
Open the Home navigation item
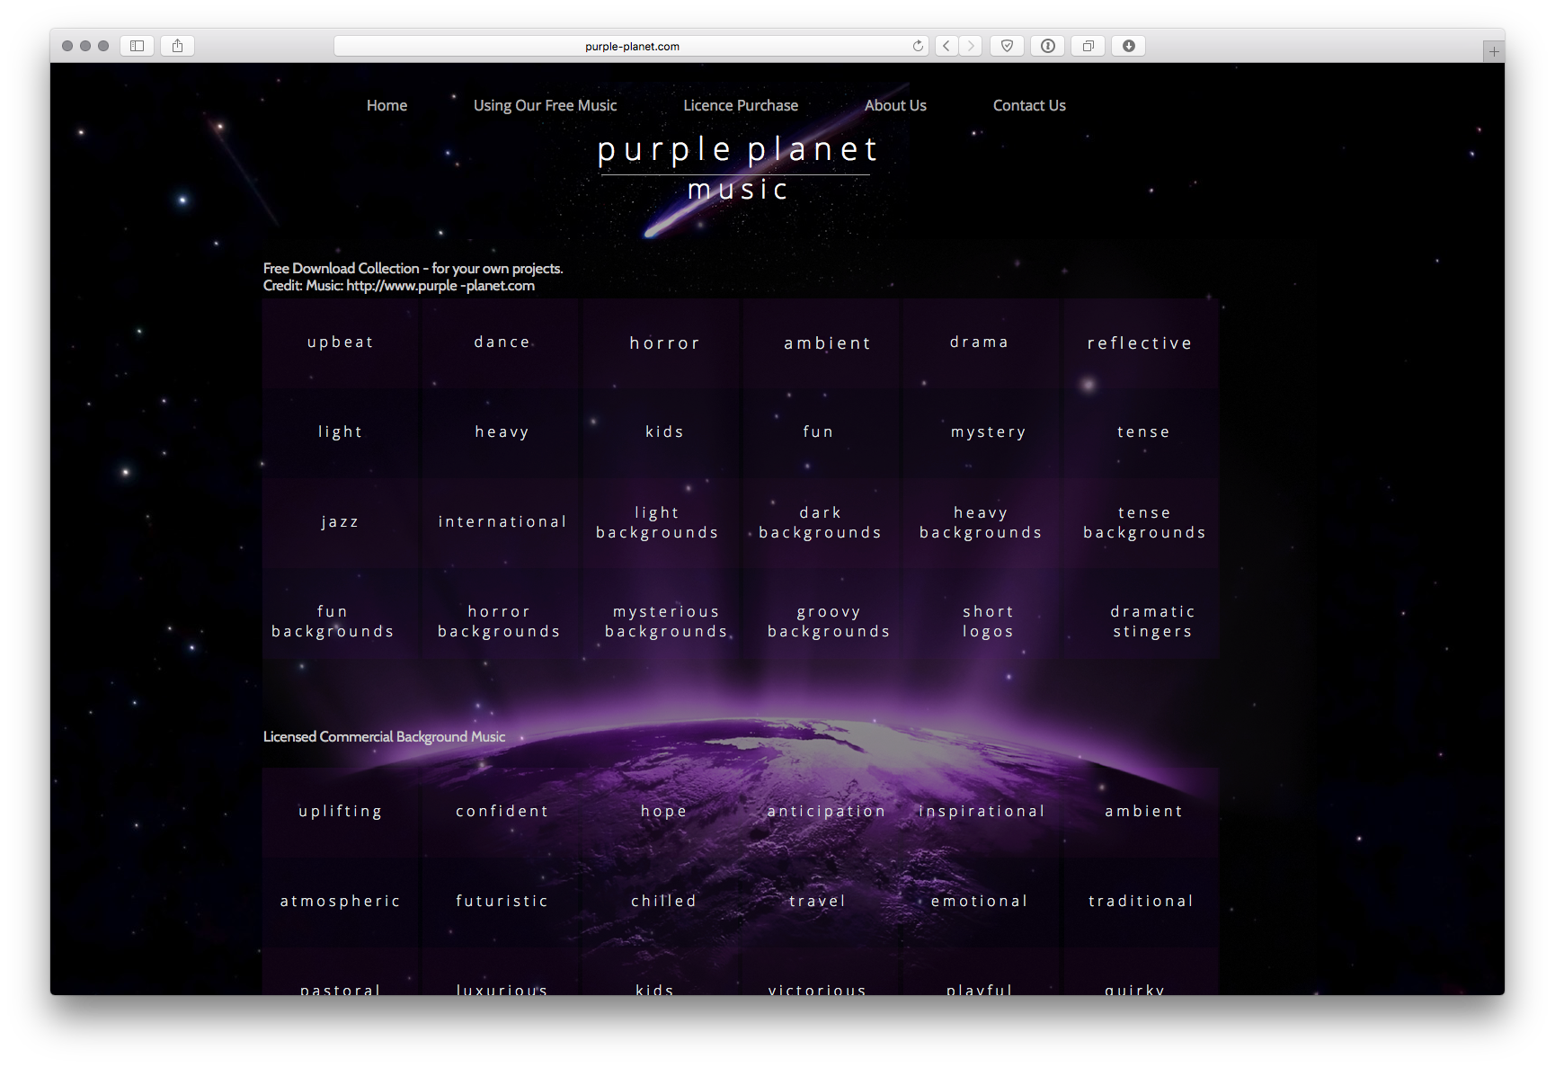pyautogui.click(x=387, y=105)
